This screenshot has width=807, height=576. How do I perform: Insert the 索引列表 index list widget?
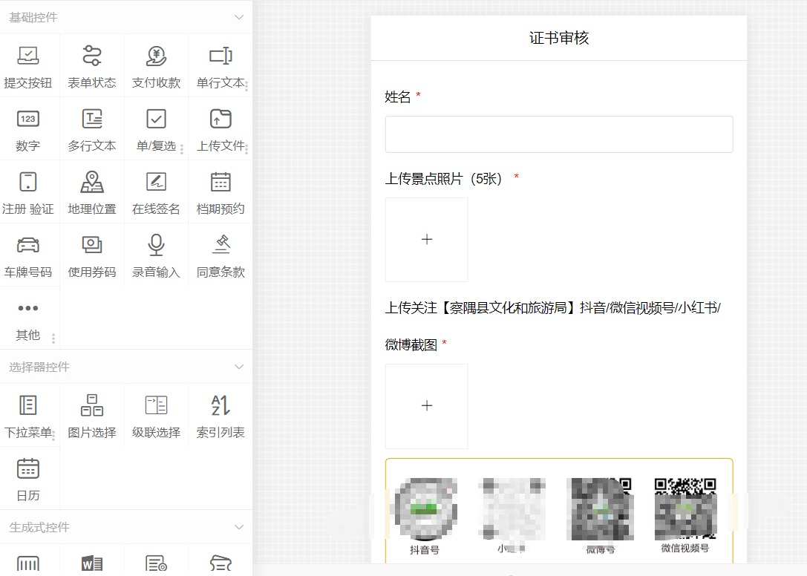(x=220, y=416)
